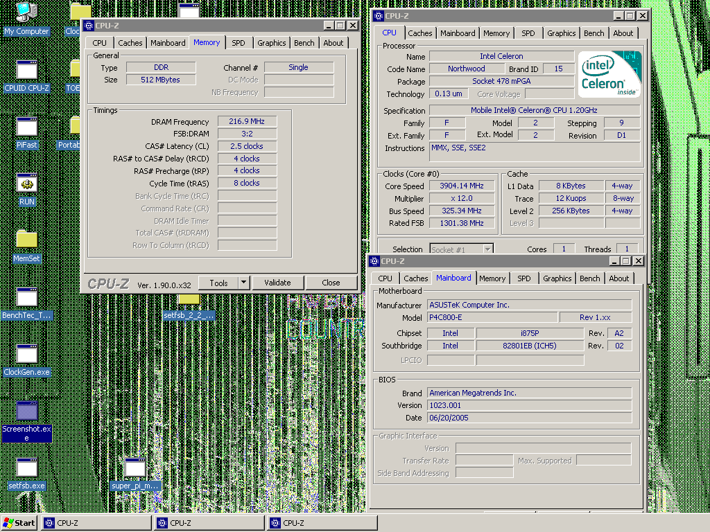Image resolution: width=710 pixels, height=532 pixels.
Task: Click the Intel Celeron inside logo
Action: [x=610, y=73]
